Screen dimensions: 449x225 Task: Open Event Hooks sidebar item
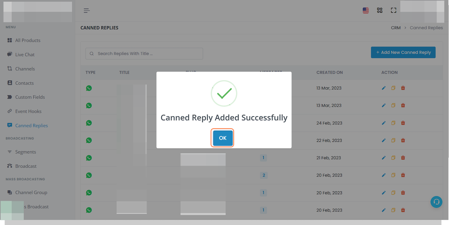[x=28, y=111]
